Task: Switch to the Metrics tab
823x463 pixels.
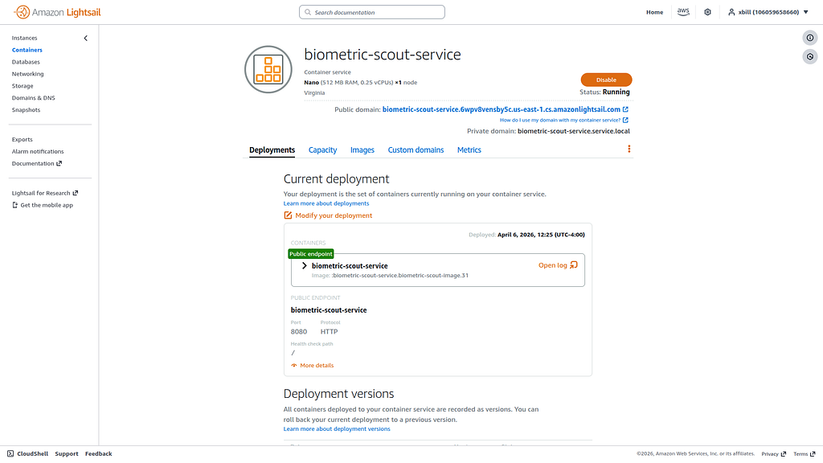Action: click(469, 150)
